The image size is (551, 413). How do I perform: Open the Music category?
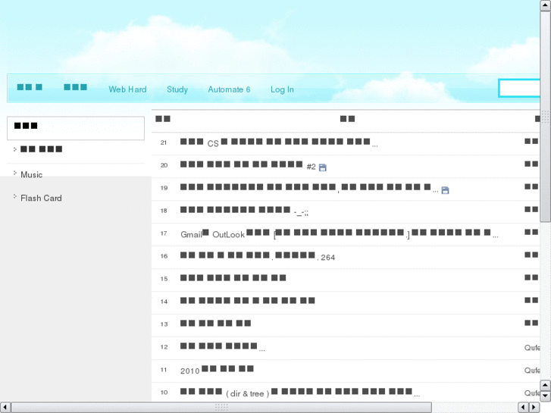31,175
